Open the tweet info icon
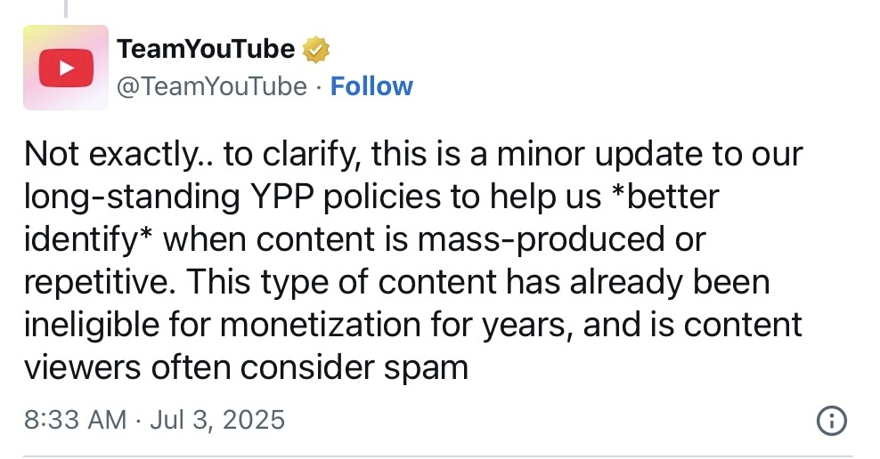 coord(830,421)
